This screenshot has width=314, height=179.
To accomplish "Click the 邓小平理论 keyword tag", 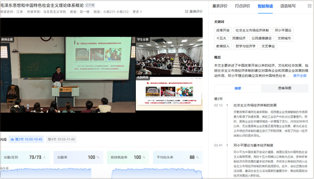I will pyautogui.click(x=283, y=30).
